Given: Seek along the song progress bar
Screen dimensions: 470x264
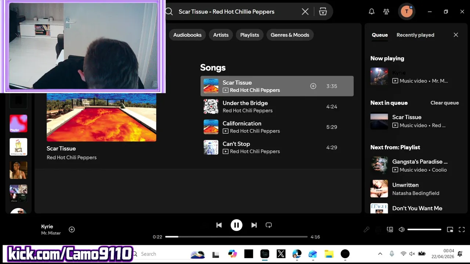Looking at the screenshot, I should pyautogui.click(x=236, y=237).
